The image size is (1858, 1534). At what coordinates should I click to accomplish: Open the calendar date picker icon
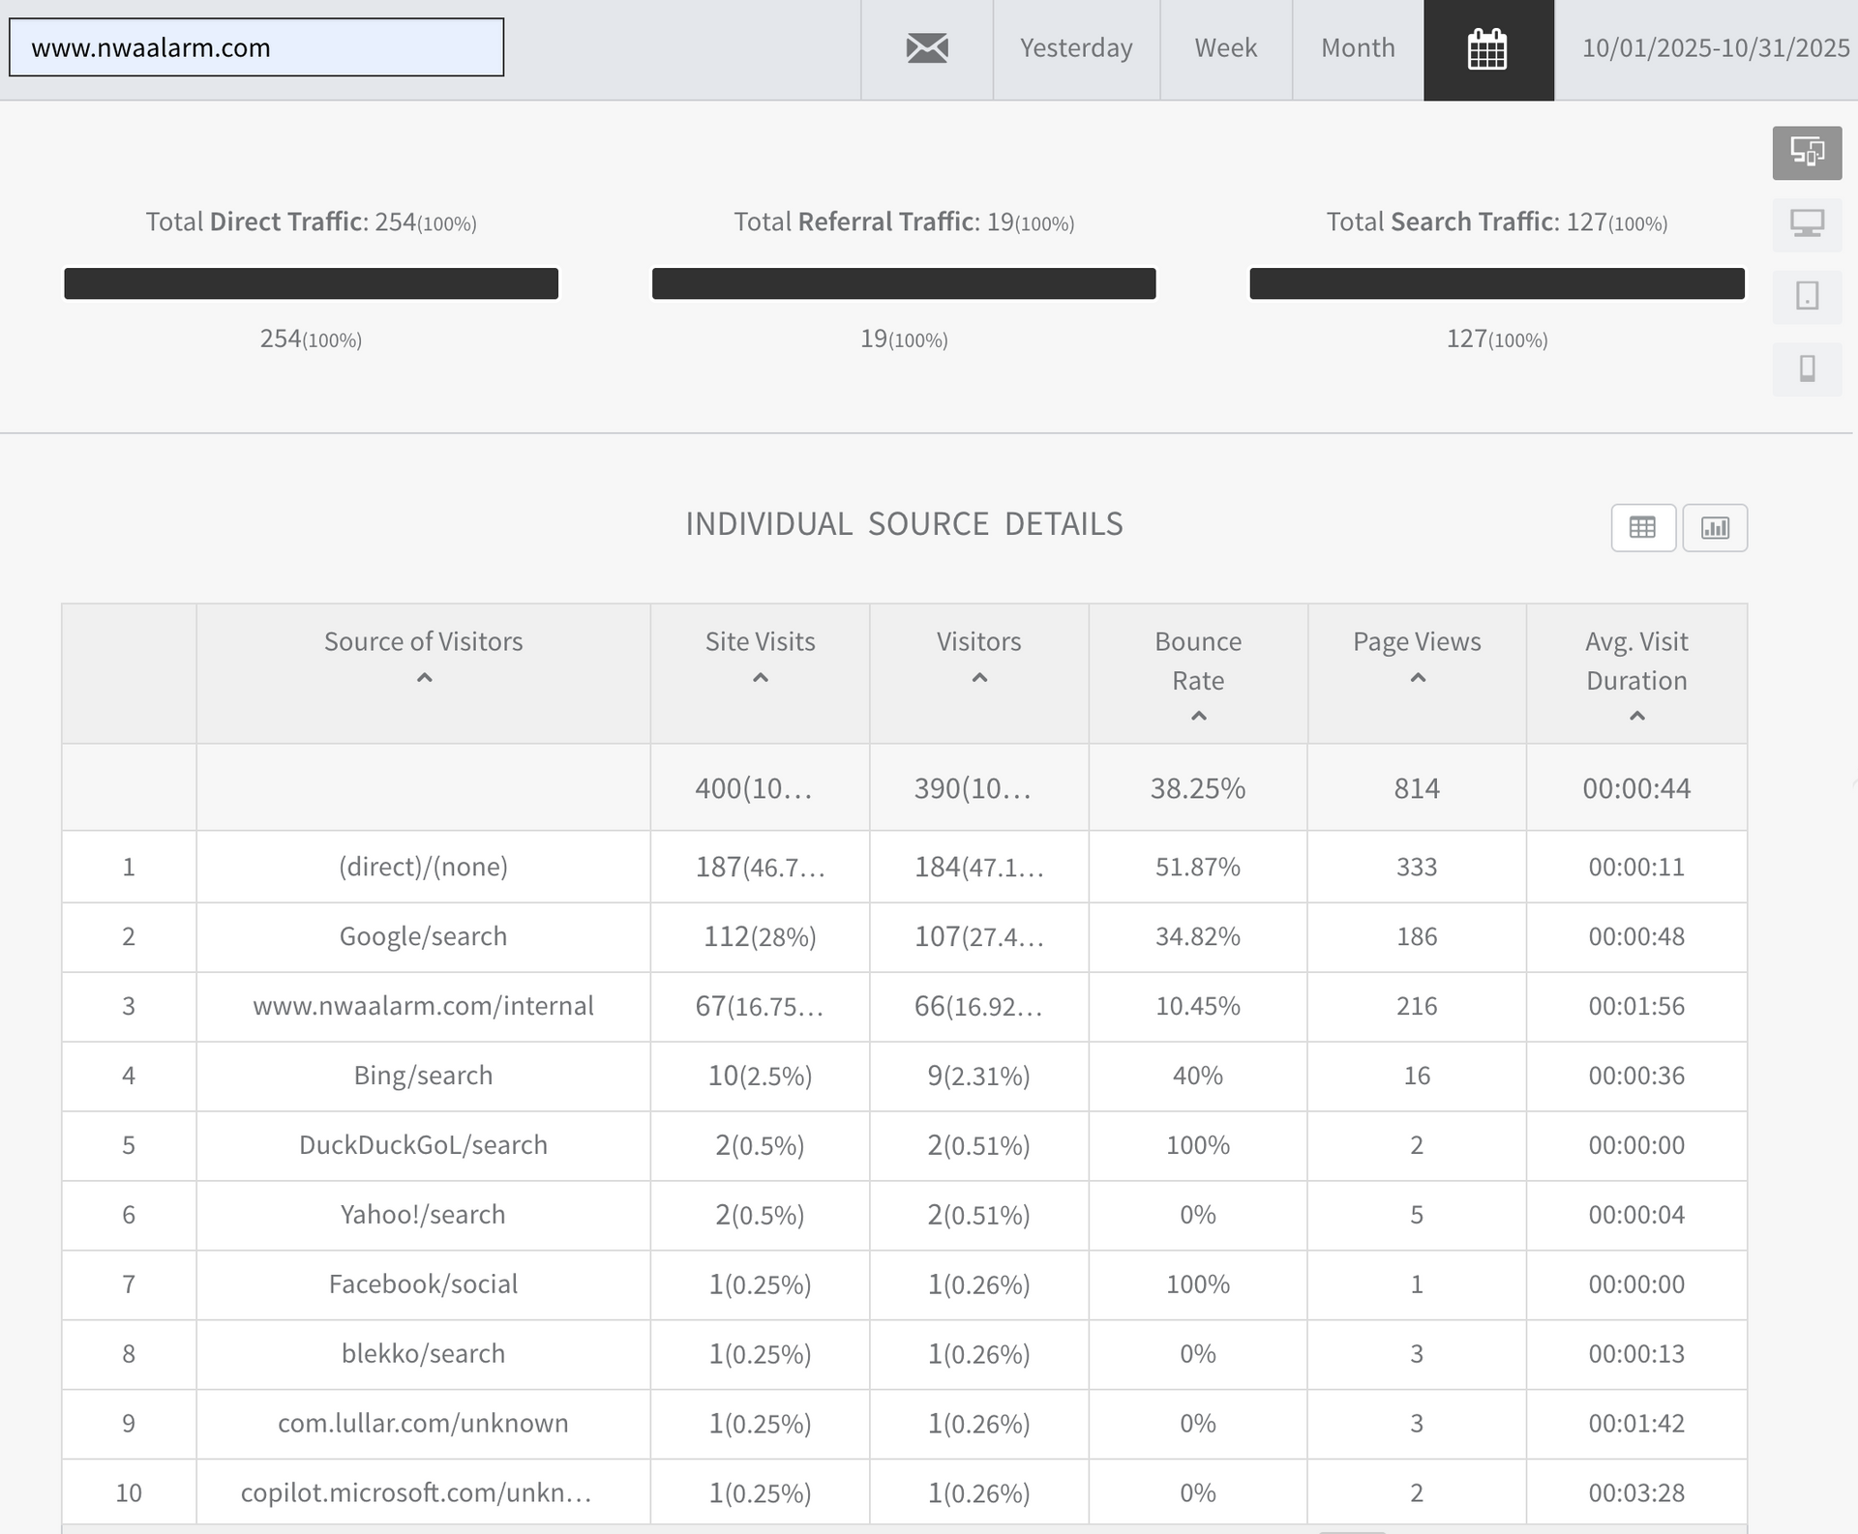(1487, 49)
